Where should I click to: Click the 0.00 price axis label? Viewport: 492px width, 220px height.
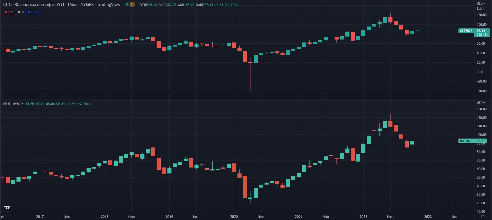(x=480, y=72)
